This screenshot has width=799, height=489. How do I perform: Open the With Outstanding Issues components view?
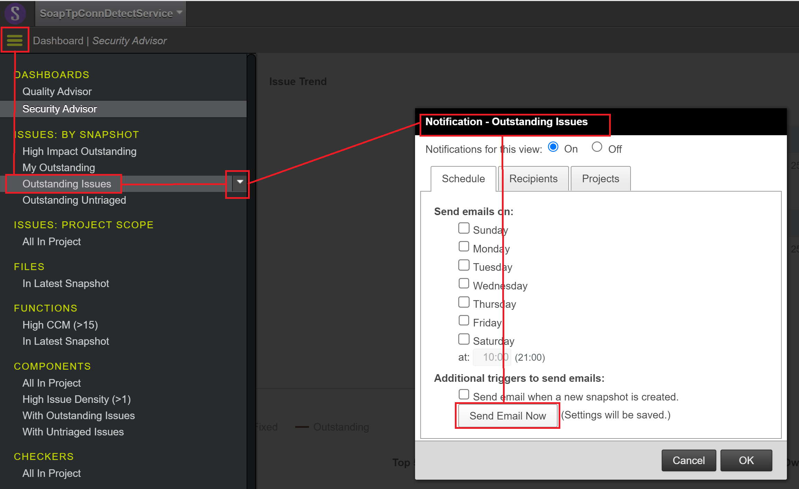tap(79, 416)
